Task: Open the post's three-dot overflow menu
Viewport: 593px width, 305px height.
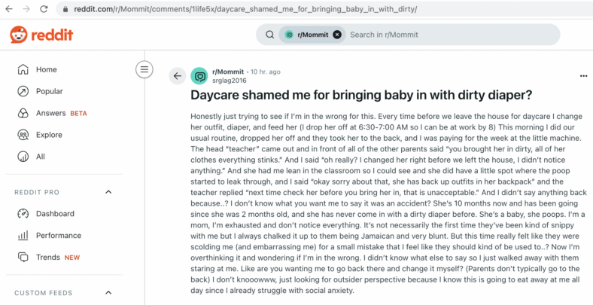Action: tap(583, 76)
